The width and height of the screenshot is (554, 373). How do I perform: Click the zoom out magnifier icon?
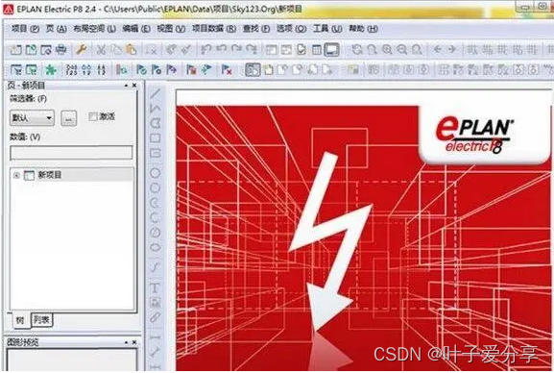pyautogui.click(x=402, y=50)
